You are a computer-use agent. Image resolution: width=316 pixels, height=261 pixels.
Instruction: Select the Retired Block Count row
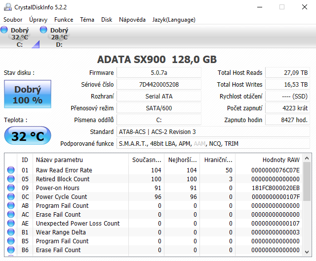point(154,179)
